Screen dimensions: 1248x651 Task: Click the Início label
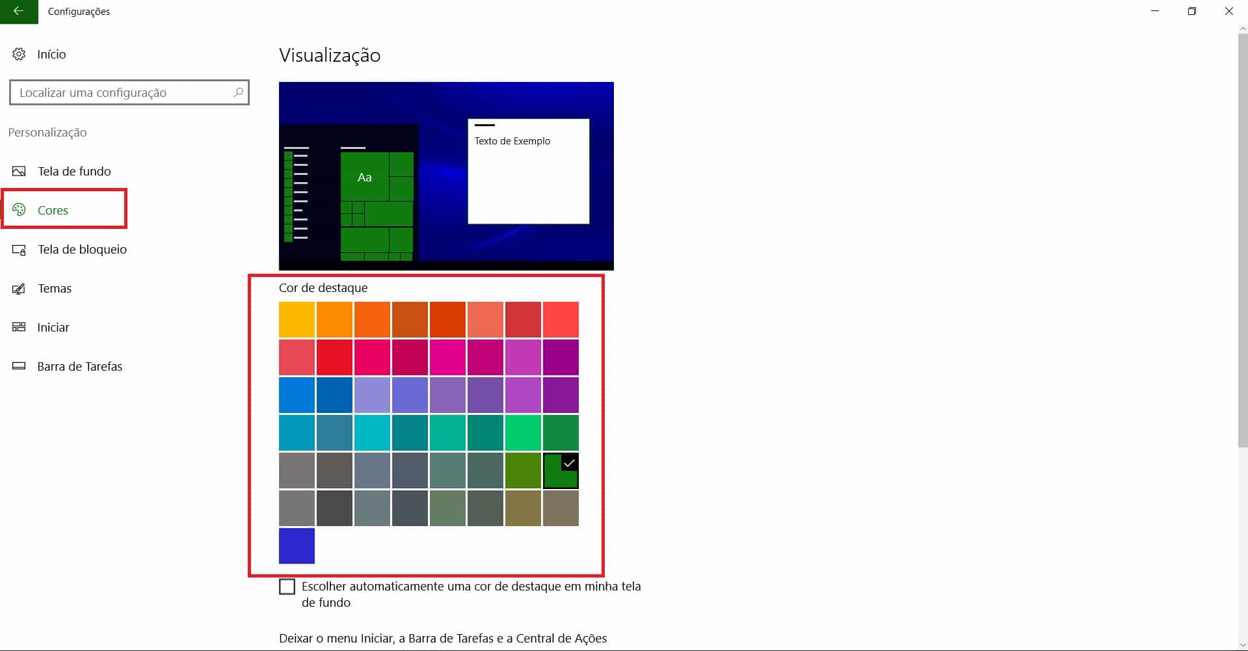click(51, 54)
